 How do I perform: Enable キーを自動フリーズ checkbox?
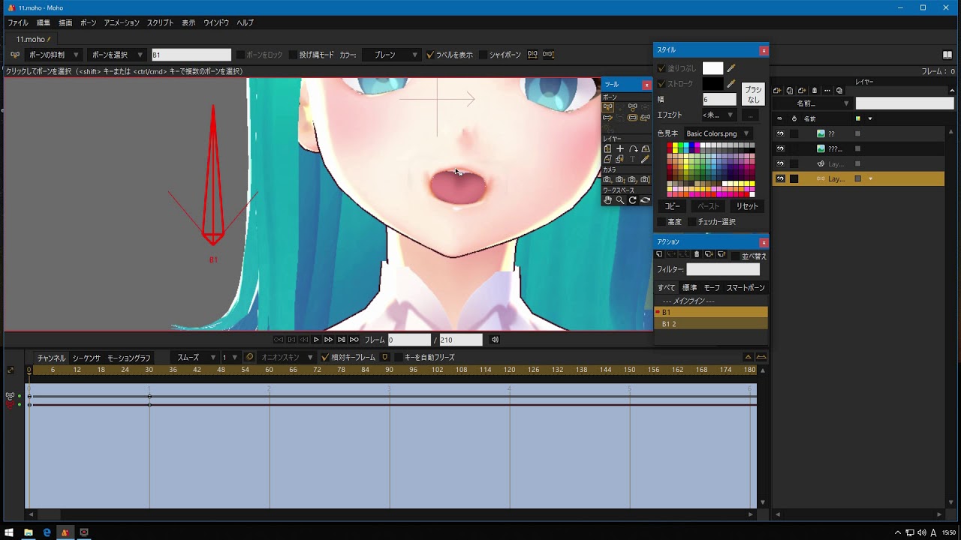(399, 358)
